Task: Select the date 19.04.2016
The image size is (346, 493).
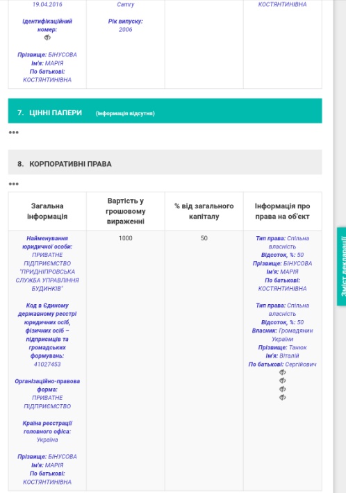Action: coord(47,4)
